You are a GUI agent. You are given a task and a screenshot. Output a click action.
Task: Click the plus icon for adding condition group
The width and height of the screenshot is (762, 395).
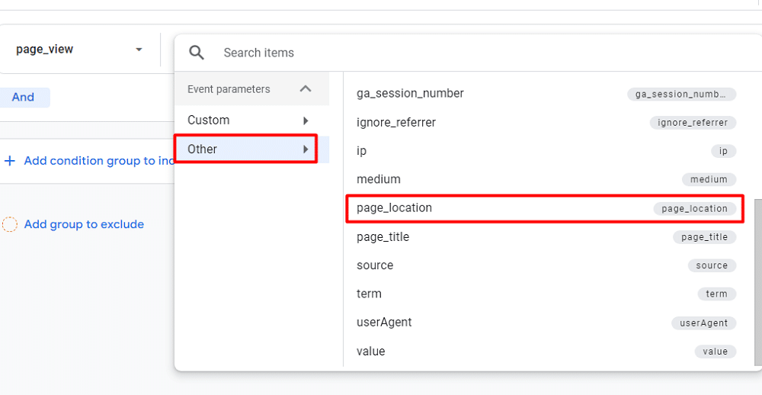point(10,161)
